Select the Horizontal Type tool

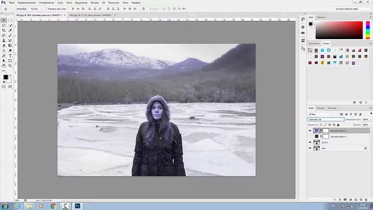point(10,56)
